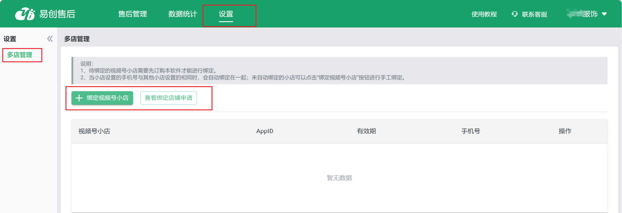Select 多店管理 in the left sidebar
622x213 pixels.
click(x=20, y=55)
